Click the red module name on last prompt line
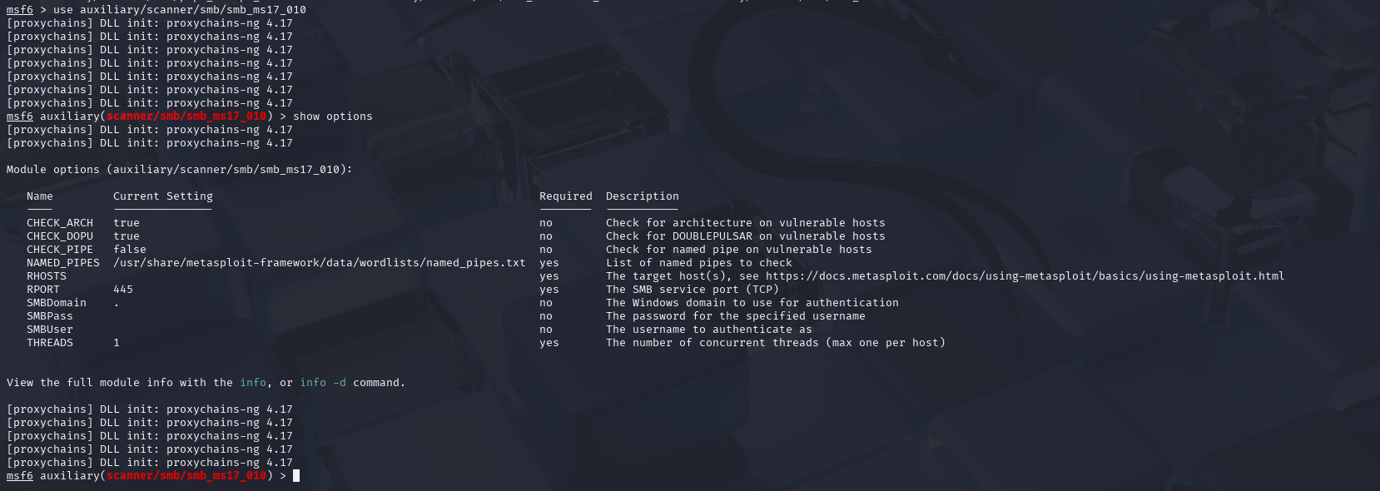The height and width of the screenshot is (491, 1380). (186, 476)
